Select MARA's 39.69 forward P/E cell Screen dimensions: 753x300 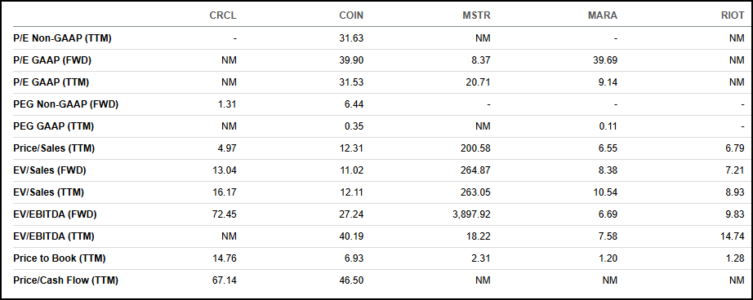point(605,60)
